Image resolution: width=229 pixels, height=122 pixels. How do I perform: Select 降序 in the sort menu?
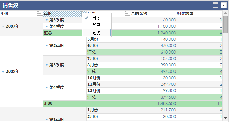tap(97, 25)
